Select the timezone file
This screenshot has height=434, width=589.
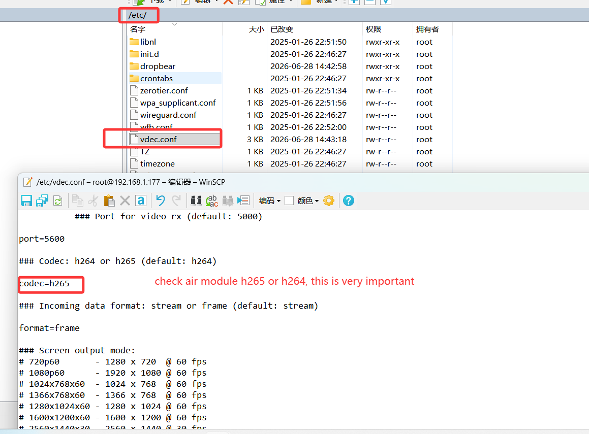pos(158,164)
